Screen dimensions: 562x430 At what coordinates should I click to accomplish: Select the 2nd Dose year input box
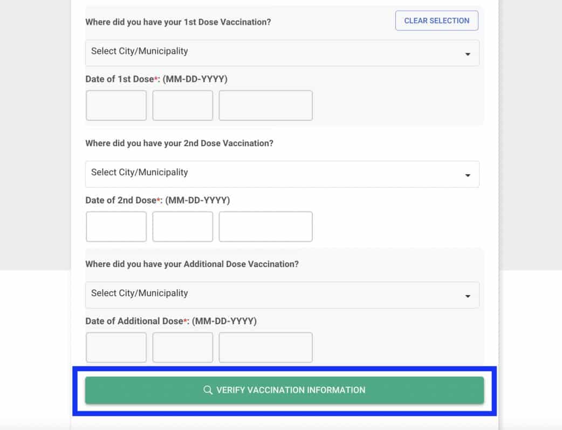point(265,227)
